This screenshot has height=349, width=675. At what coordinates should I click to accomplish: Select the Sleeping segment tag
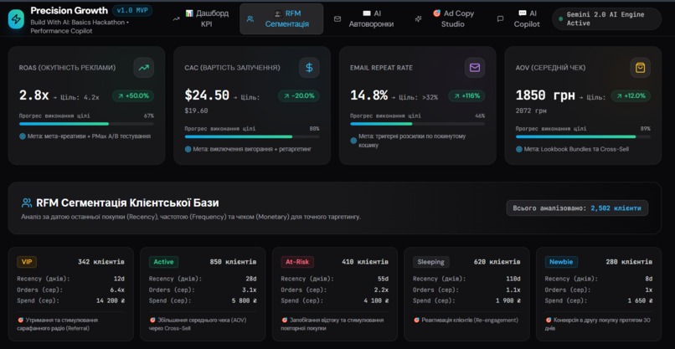[431, 262]
